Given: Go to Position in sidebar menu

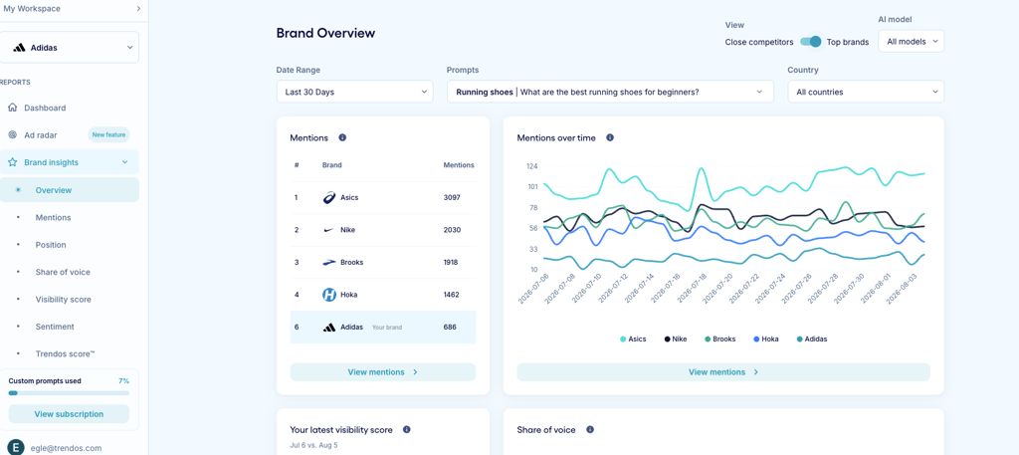Looking at the screenshot, I should (x=51, y=245).
